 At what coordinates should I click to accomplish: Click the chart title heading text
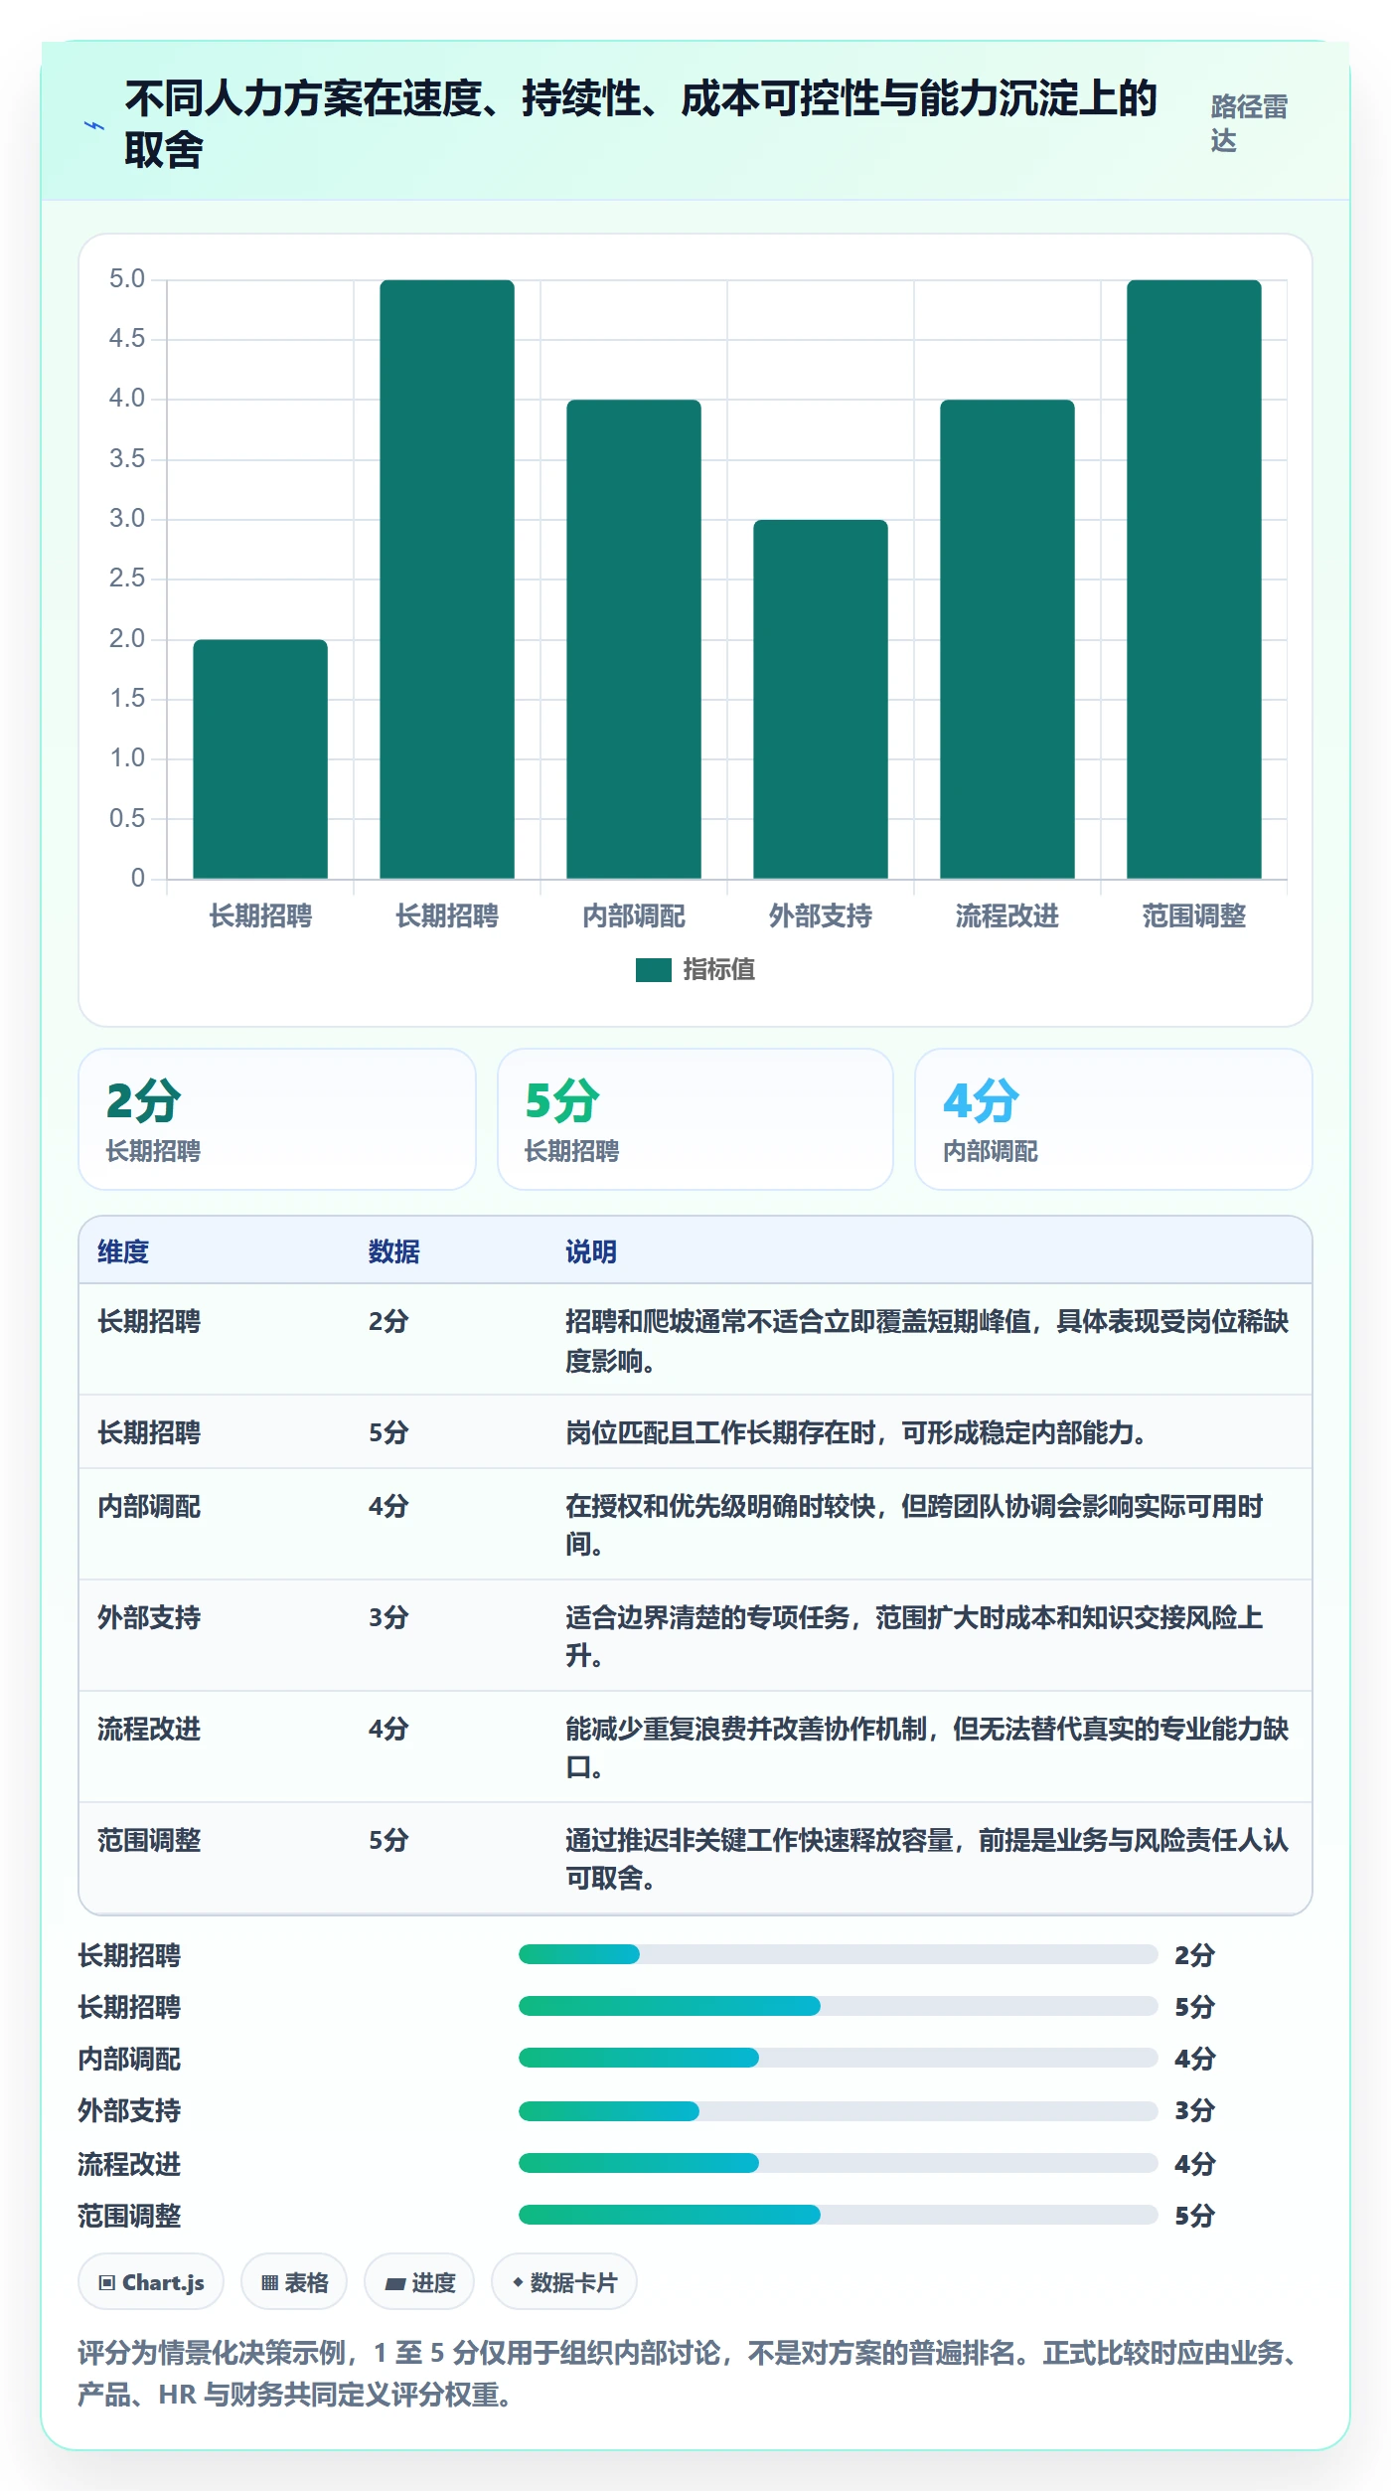tap(641, 124)
